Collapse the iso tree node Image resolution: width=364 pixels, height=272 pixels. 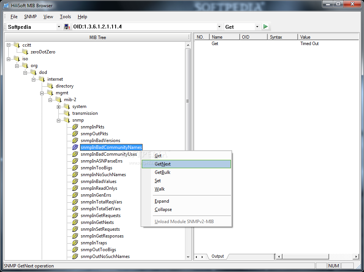[x=9, y=59]
